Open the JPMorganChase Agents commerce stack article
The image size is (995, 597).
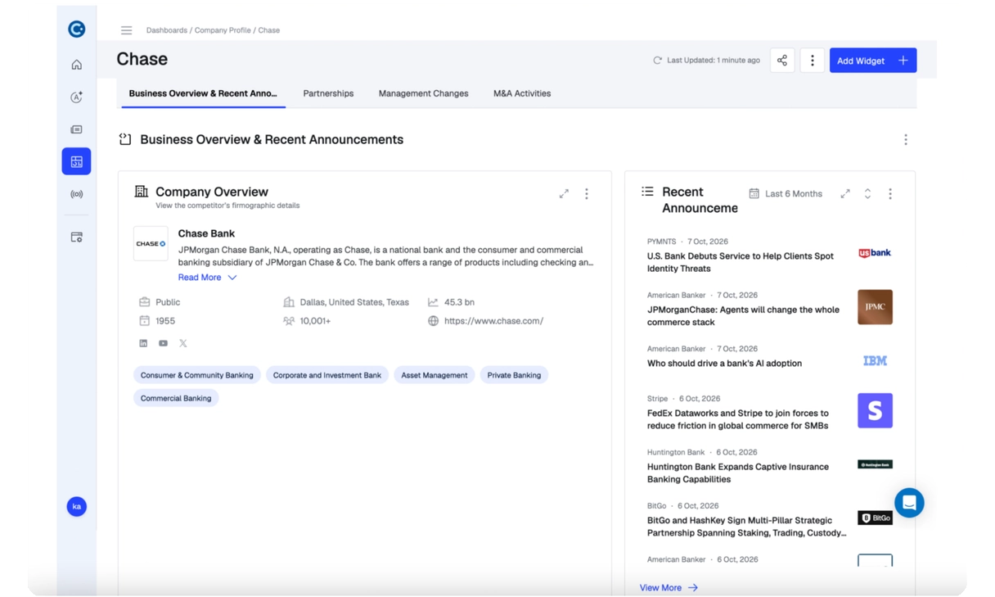[743, 316]
